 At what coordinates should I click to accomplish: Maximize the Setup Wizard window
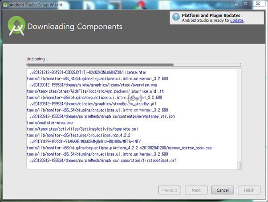[246, 4]
